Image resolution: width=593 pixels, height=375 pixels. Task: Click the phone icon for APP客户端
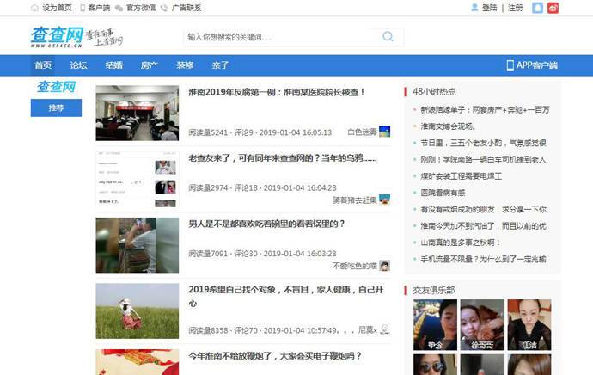(510, 65)
